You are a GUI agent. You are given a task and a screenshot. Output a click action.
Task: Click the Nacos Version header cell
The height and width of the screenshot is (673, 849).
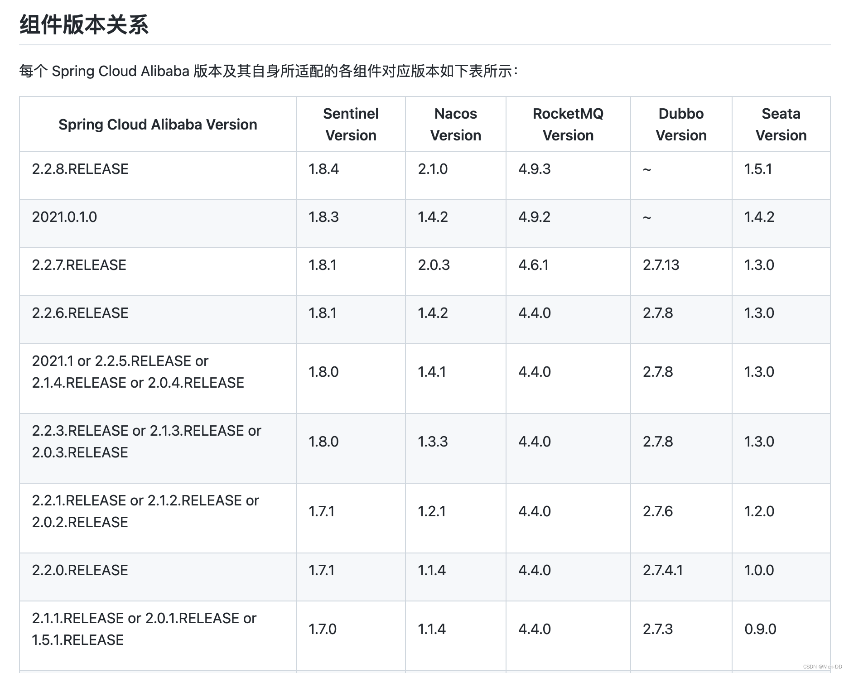click(455, 125)
